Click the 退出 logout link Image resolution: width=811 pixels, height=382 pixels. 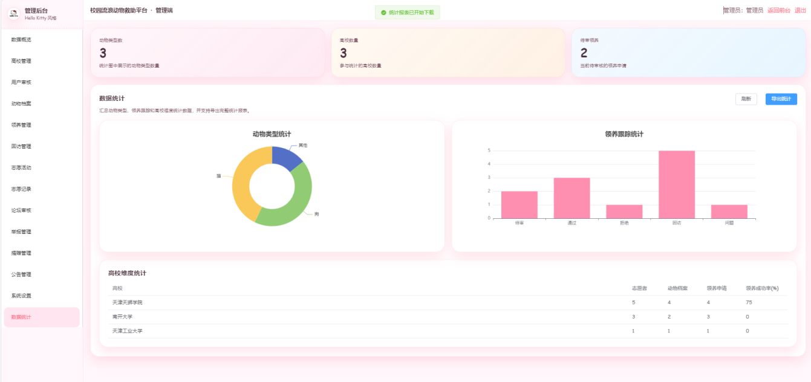pos(800,10)
